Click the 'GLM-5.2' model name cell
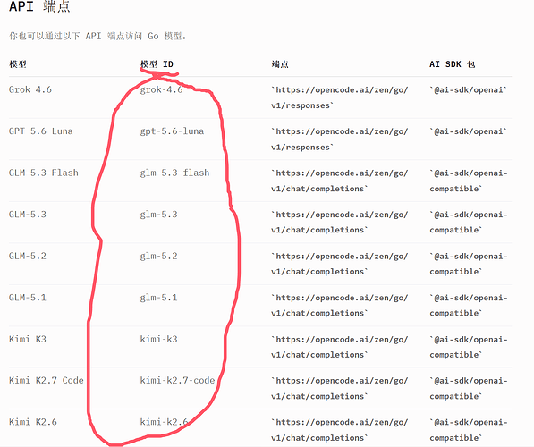 click(28, 256)
